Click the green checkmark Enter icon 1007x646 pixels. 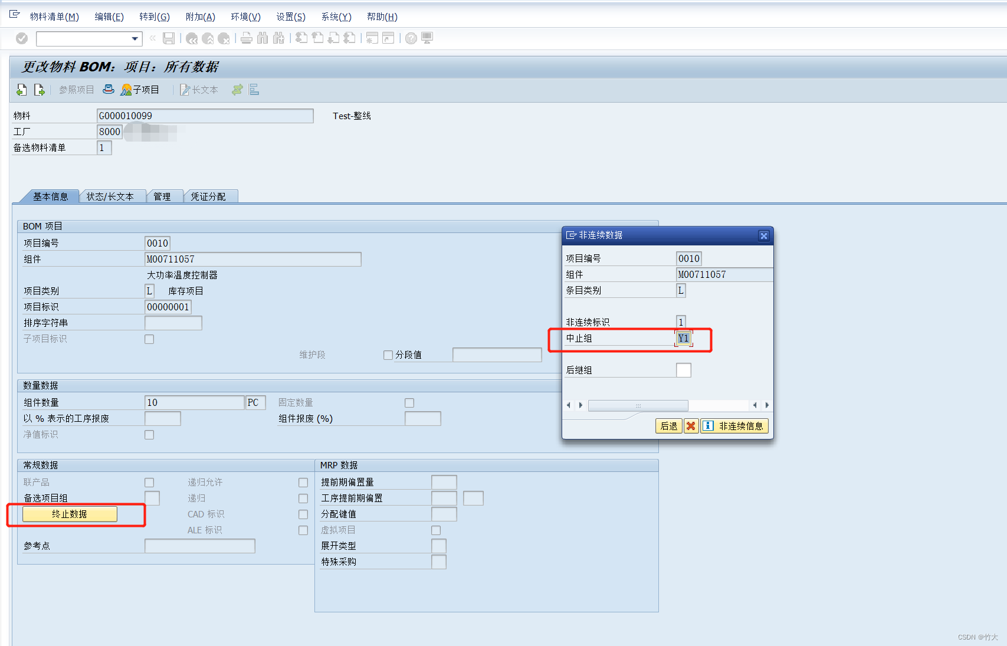click(22, 38)
